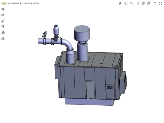Open the components cube panel icon
Image resolution: width=164 pixels, height=123 pixels.
pyautogui.click(x=3, y=9)
